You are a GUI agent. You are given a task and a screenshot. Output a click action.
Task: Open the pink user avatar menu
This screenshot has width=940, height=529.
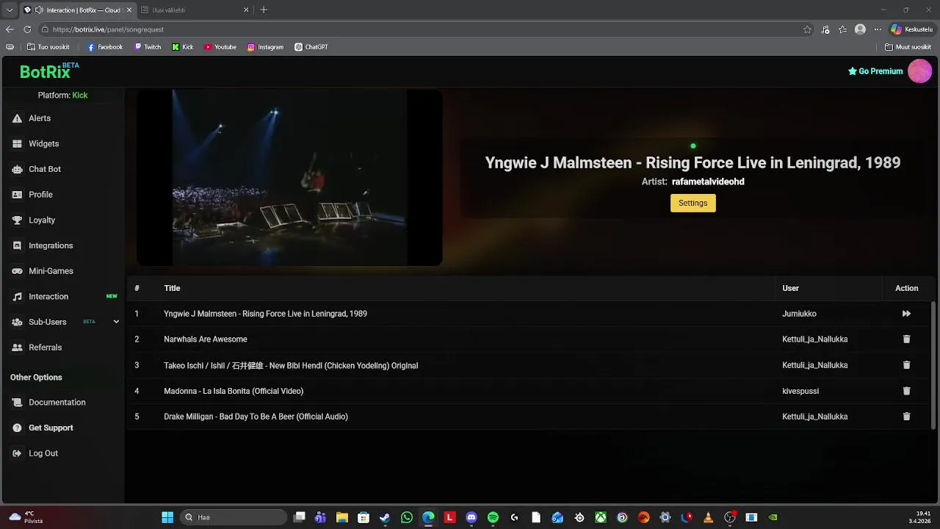[x=919, y=71]
